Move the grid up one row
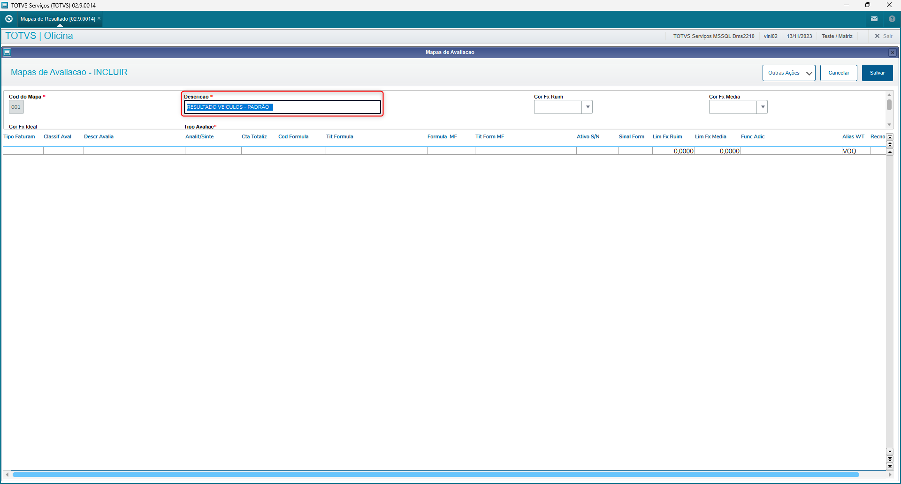 click(890, 152)
